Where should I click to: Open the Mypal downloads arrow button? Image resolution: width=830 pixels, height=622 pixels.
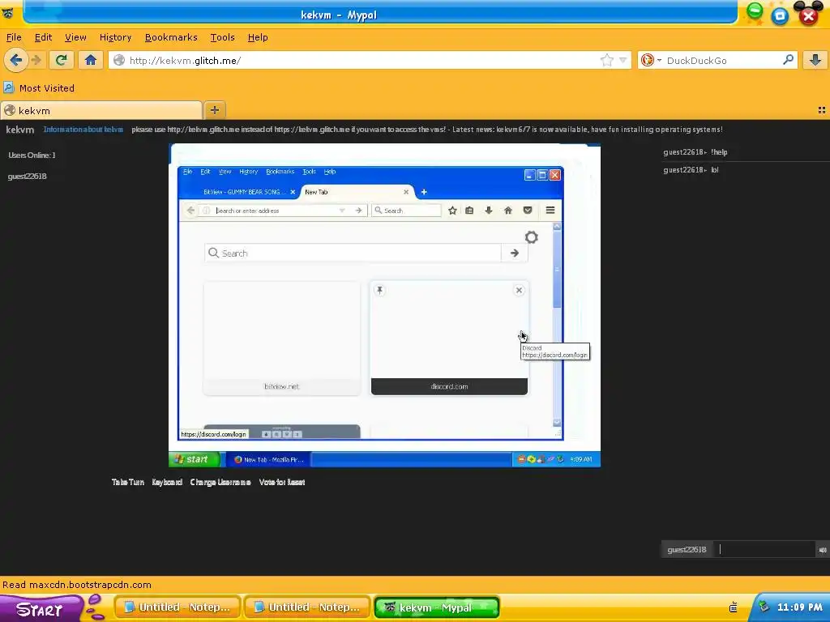[x=815, y=60]
